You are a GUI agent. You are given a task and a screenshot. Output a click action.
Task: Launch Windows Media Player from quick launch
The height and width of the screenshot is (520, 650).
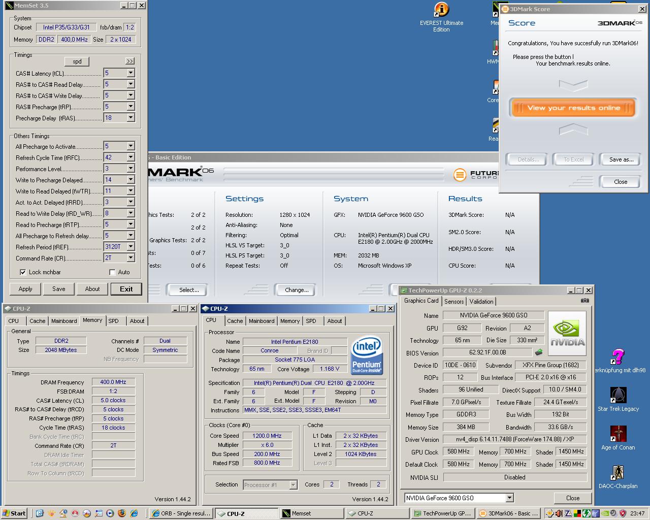(110, 513)
